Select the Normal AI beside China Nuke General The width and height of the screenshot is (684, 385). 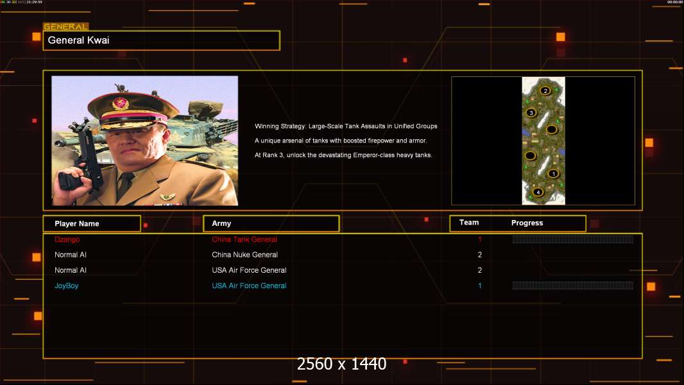point(70,255)
